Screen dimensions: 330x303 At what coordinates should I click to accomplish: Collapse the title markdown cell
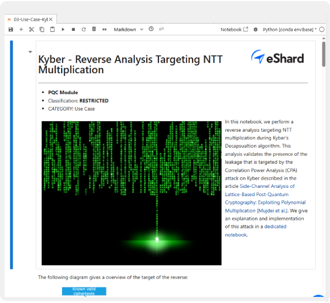30,52
